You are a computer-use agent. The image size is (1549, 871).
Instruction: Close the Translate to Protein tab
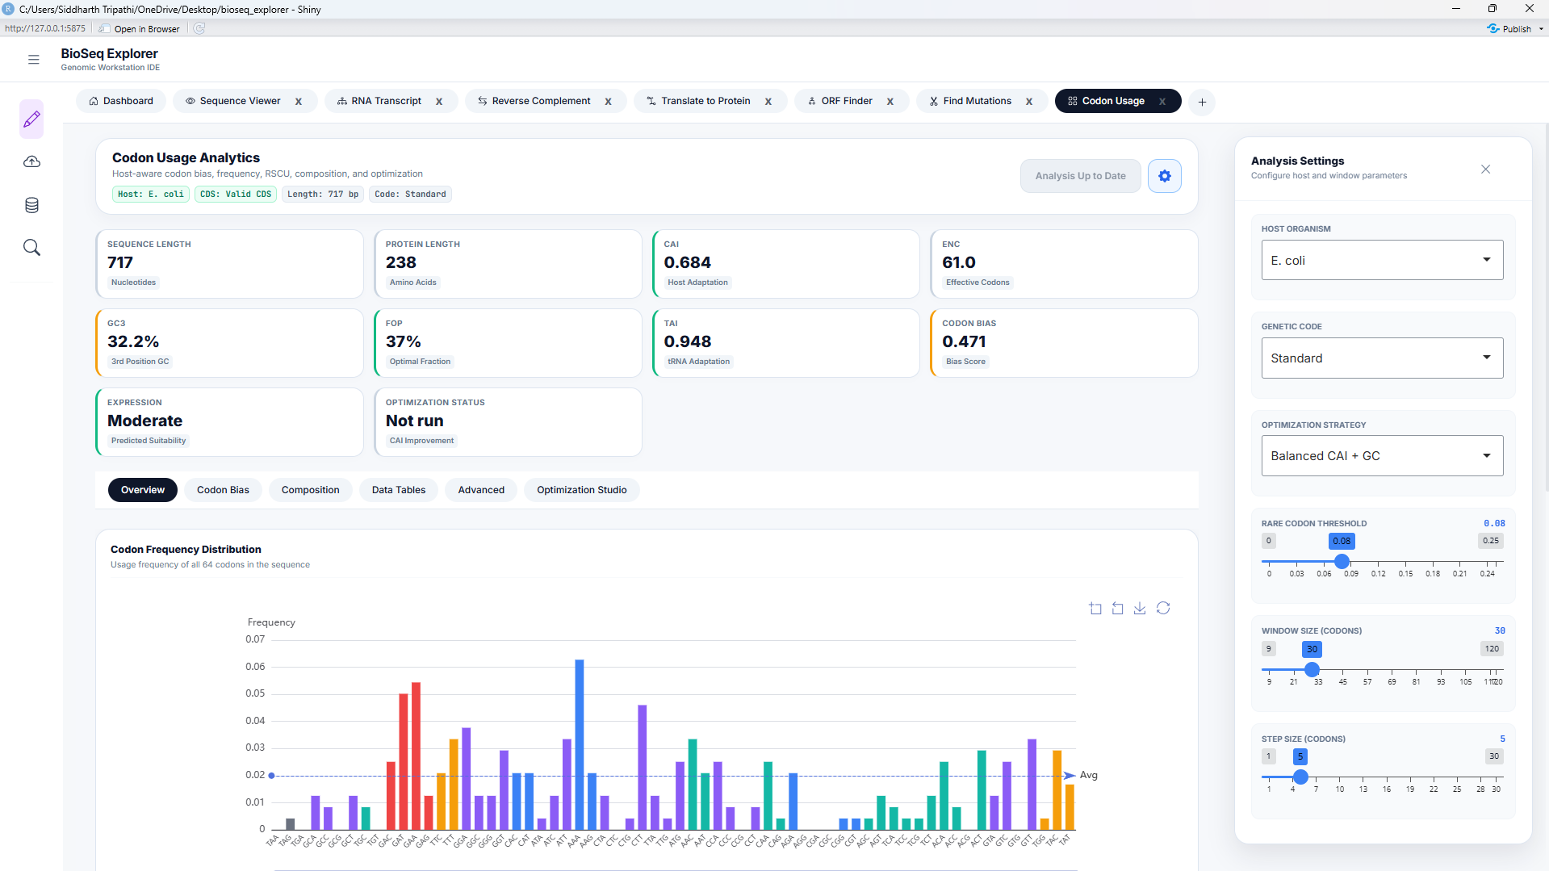tap(768, 102)
